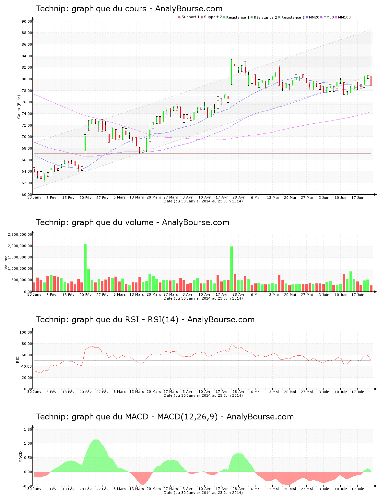Click the 90.00 price axis value

point(27,21)
